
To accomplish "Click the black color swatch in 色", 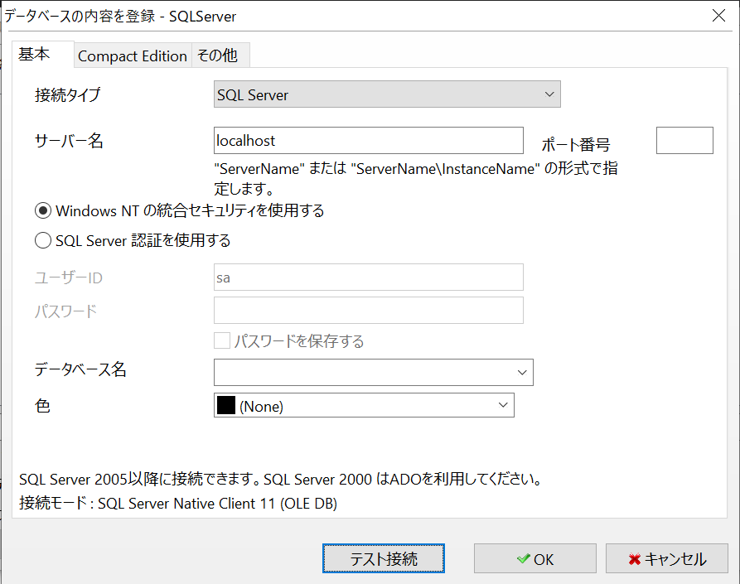I will [226, 405].
